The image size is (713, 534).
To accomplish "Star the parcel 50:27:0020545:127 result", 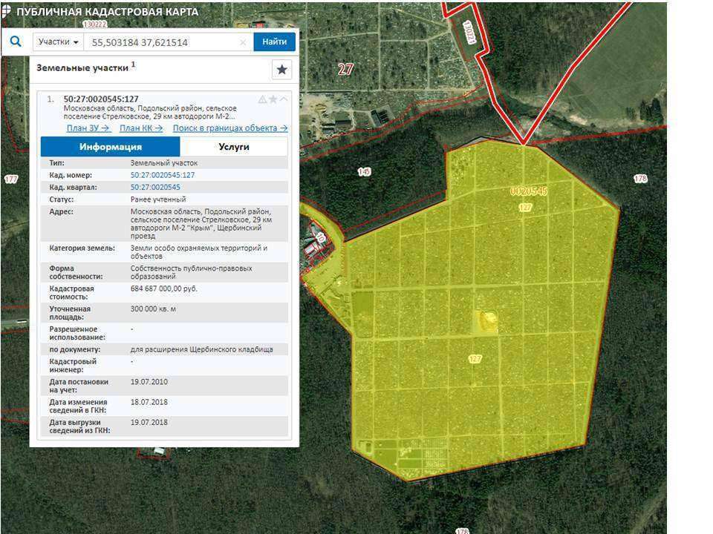I will (273, 99).
